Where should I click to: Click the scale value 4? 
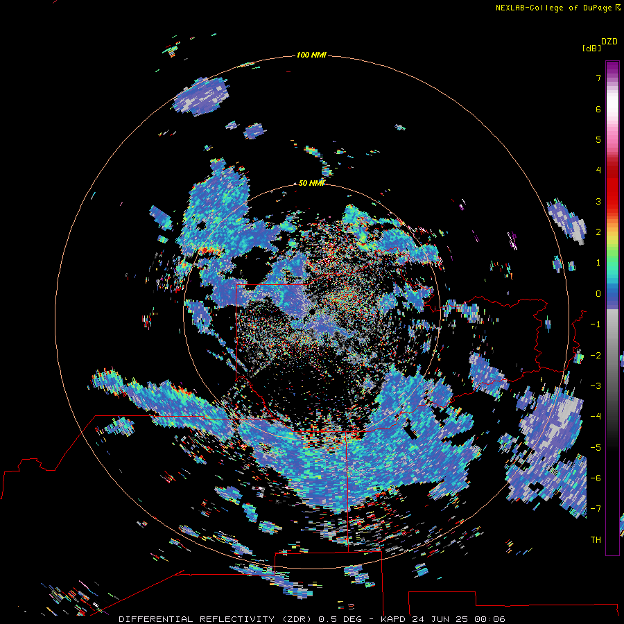pyautogui.click(x=598, y=171)
